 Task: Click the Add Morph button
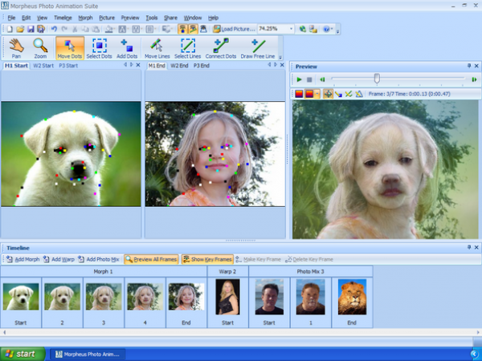tap(23, 260)
